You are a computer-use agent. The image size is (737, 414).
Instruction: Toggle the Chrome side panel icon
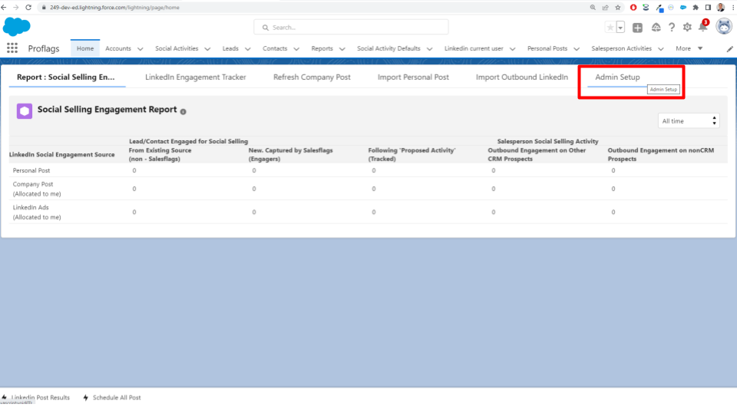708,8
